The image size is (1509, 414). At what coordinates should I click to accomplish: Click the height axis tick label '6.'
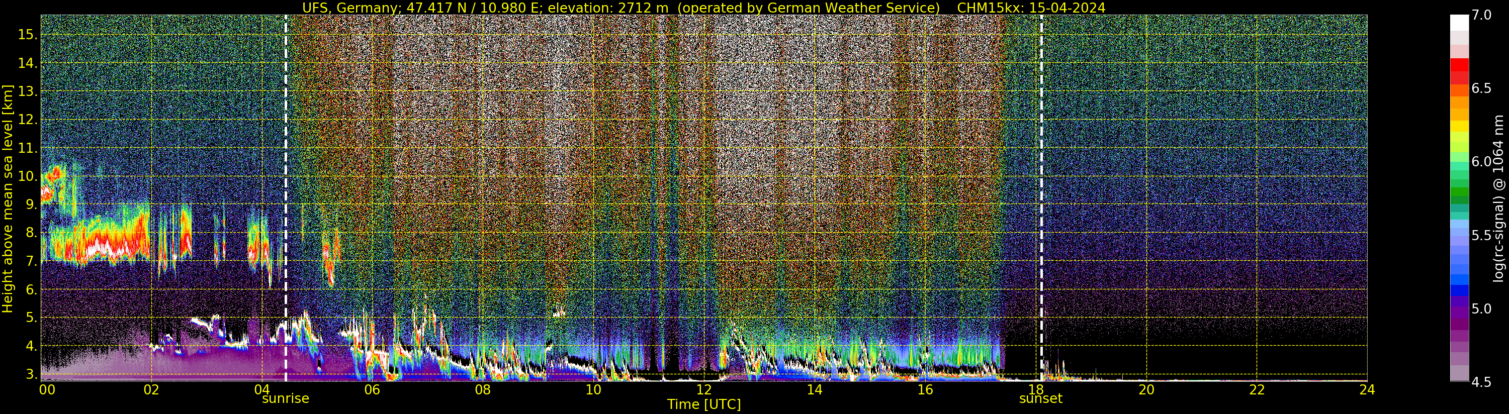31,290
